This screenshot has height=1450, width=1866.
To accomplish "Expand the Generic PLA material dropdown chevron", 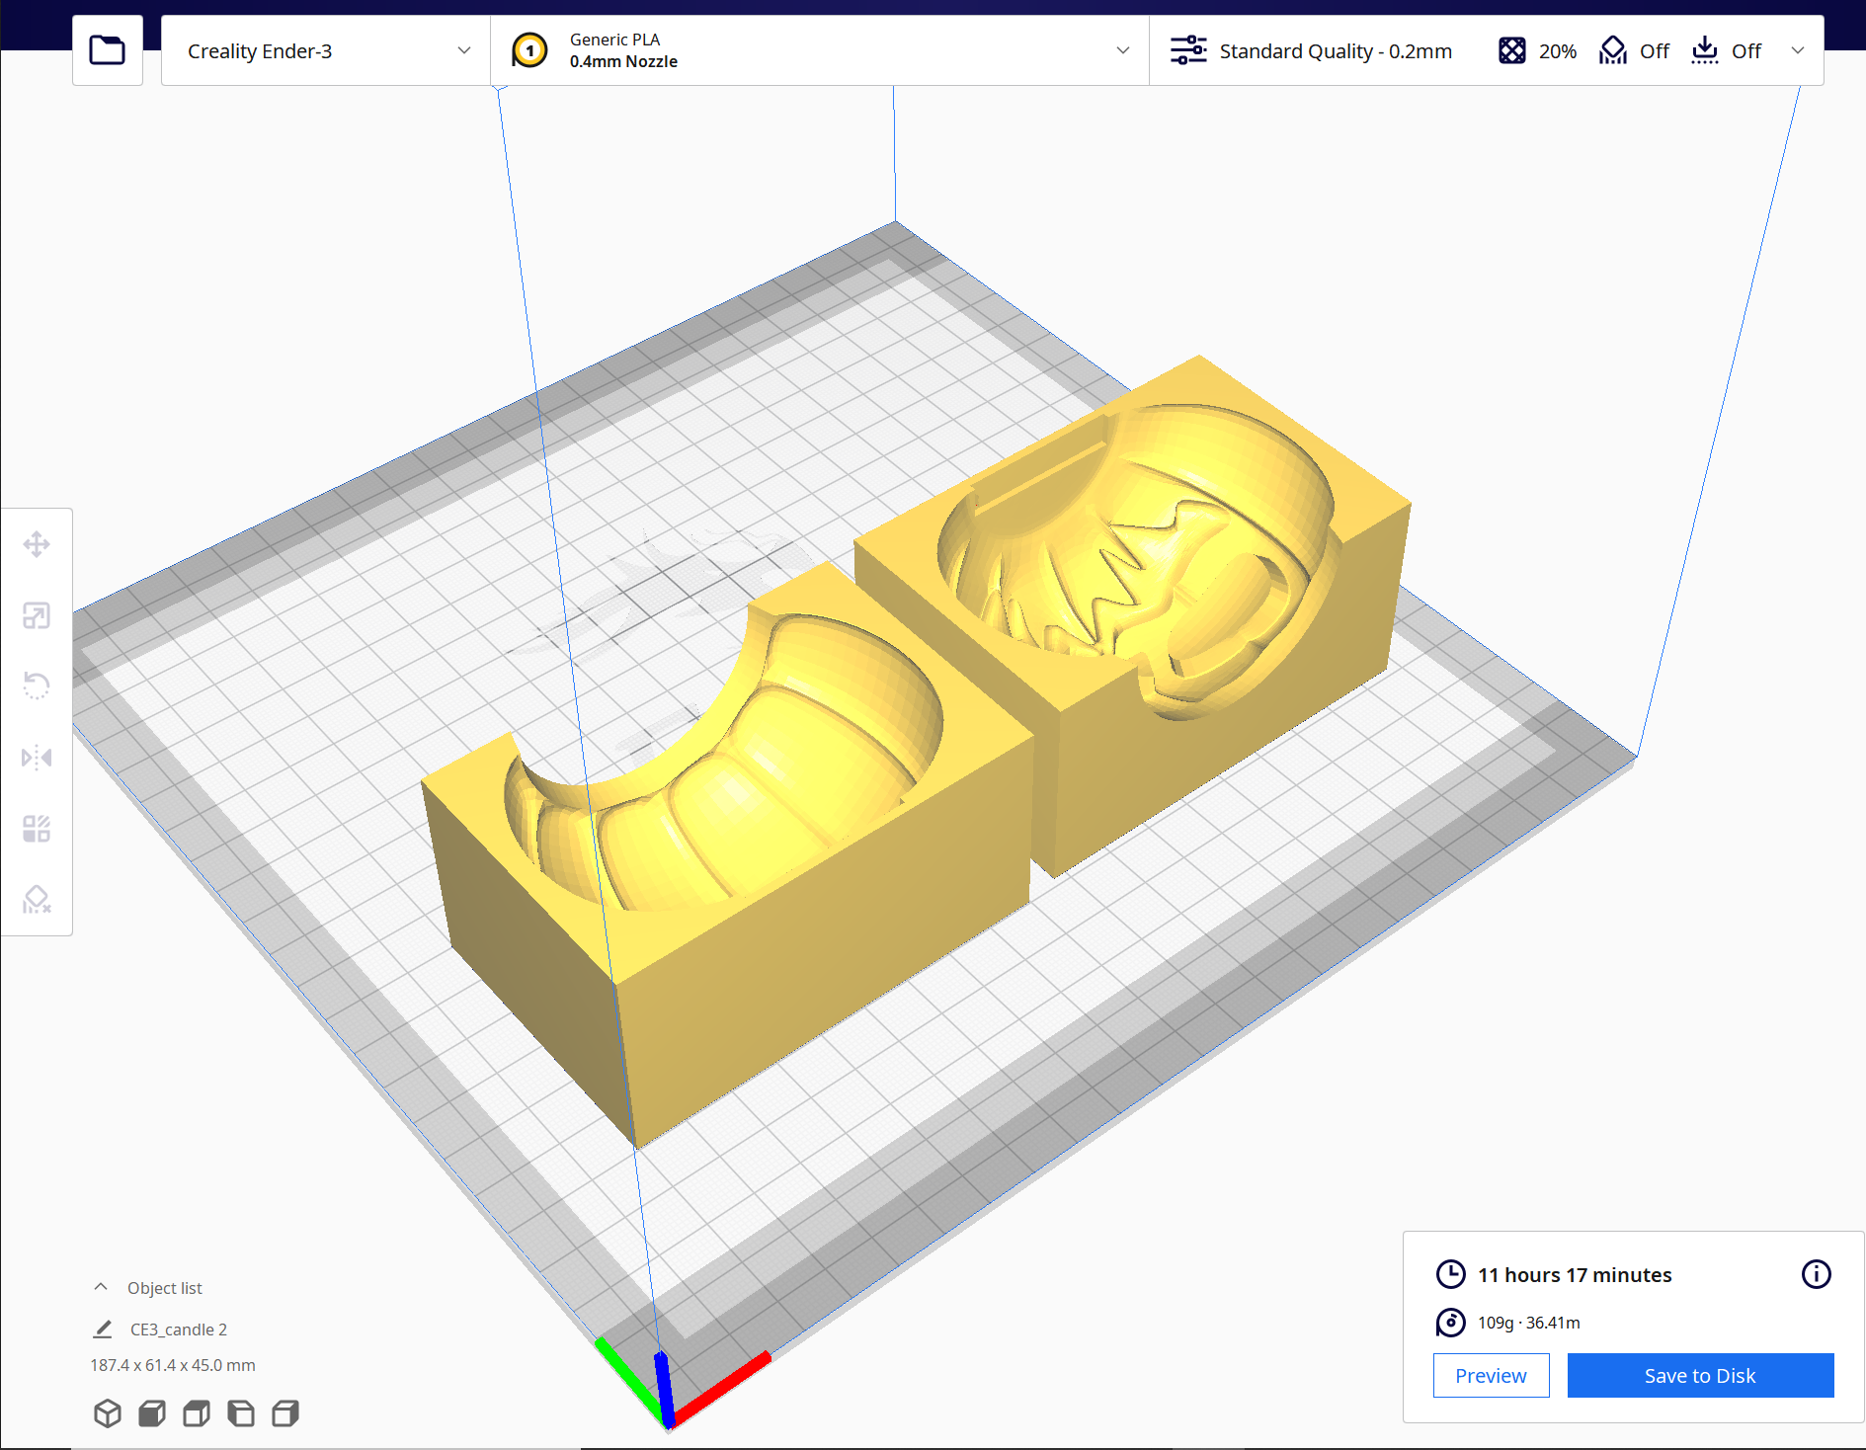I will pos(1123,50).
